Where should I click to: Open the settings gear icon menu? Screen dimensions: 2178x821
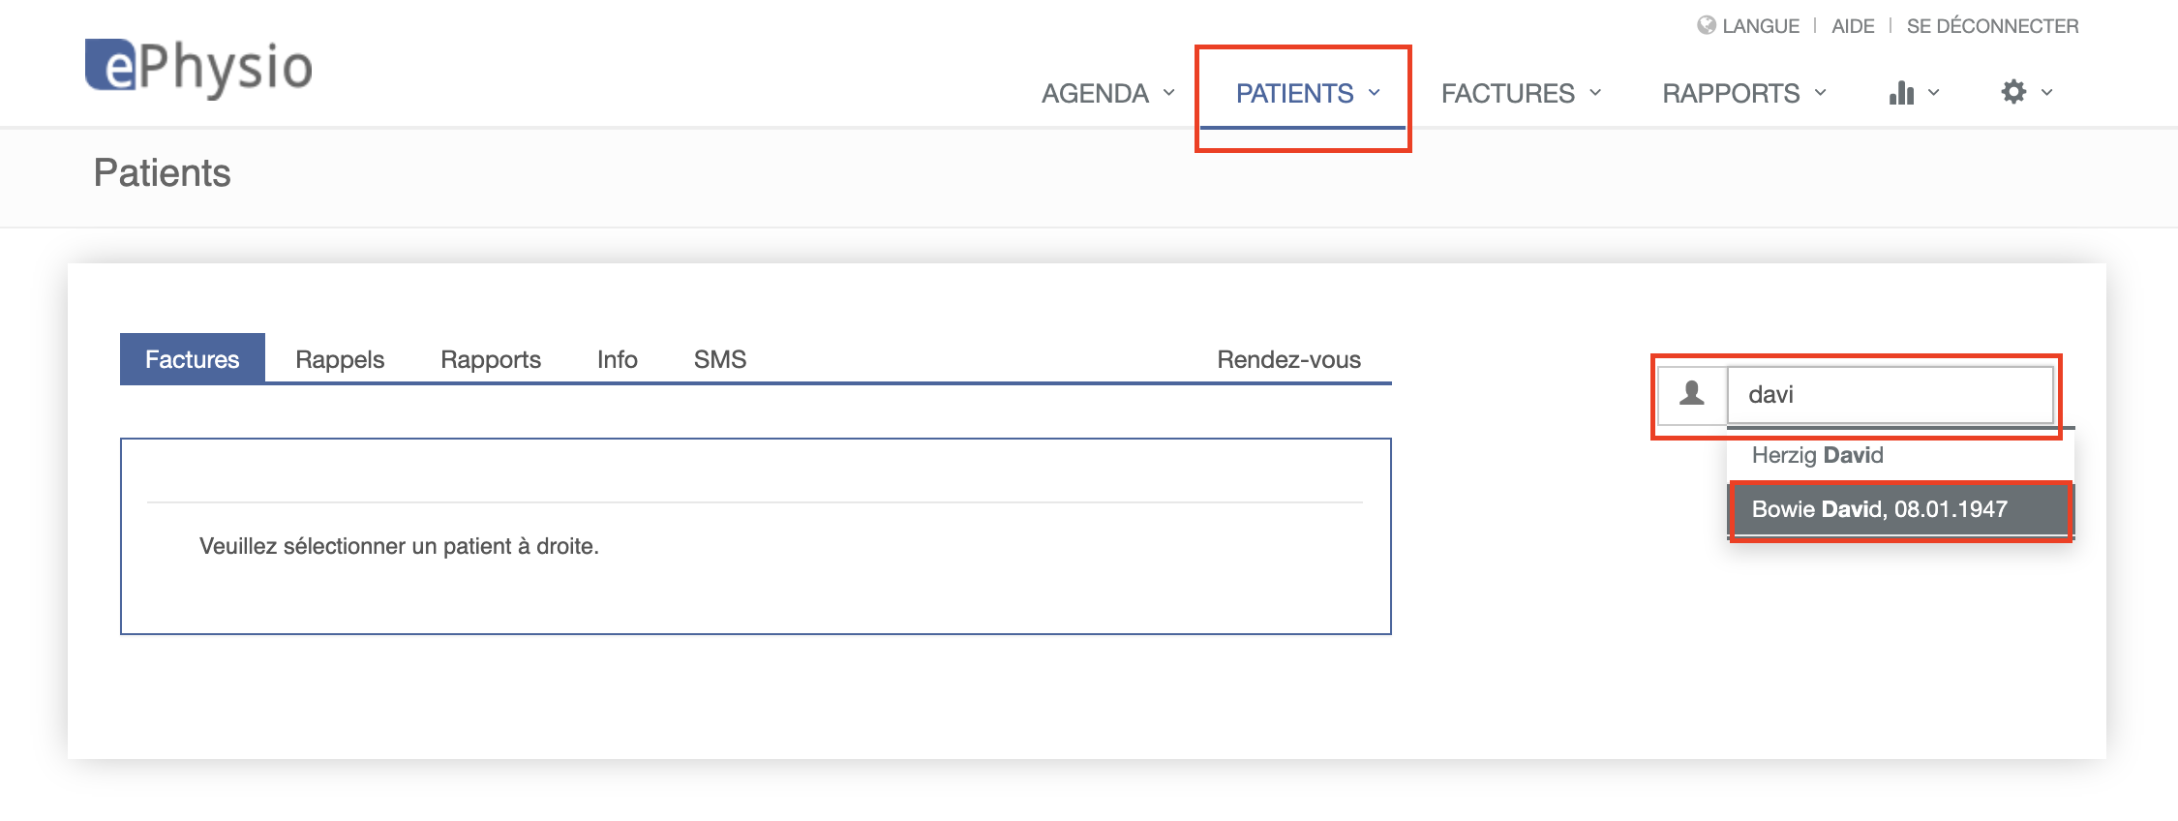2013,92
